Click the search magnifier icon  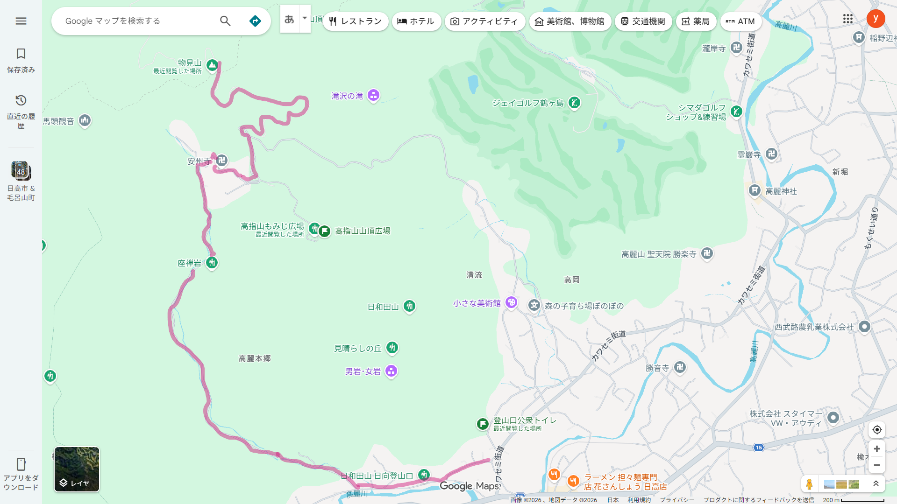[225, 21]
